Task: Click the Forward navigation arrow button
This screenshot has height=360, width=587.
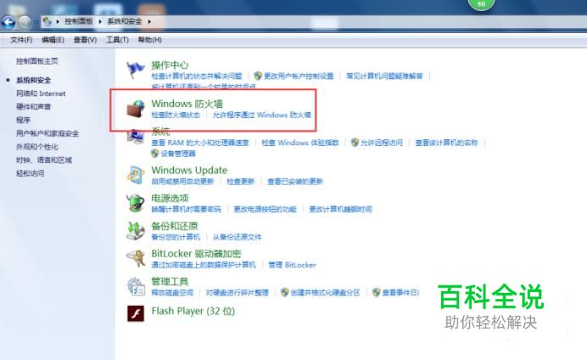Action: tap(25, 22)
